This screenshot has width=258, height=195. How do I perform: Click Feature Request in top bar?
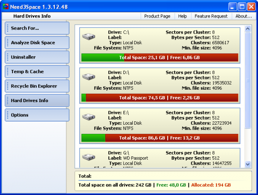point(211,16)
